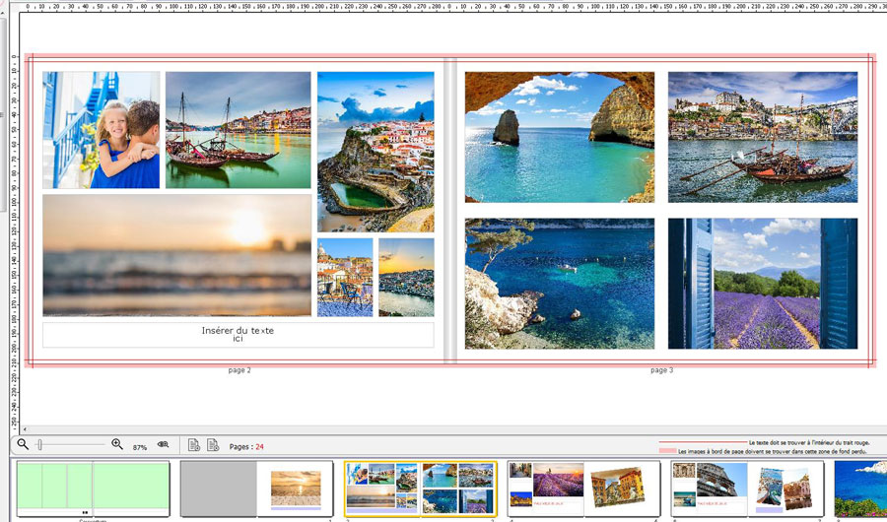
Task: Open the page 1 sunset spread thumbnail
Action: [257, 489]
